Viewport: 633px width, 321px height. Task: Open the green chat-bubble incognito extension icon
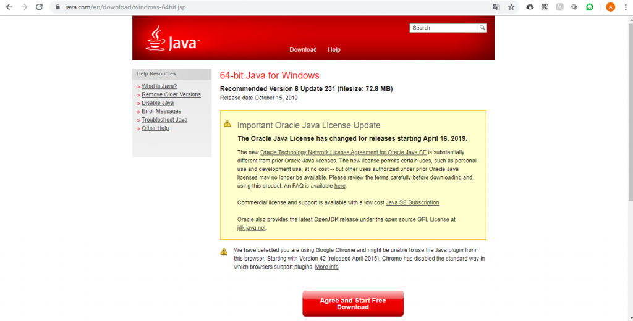coord(589,7)
